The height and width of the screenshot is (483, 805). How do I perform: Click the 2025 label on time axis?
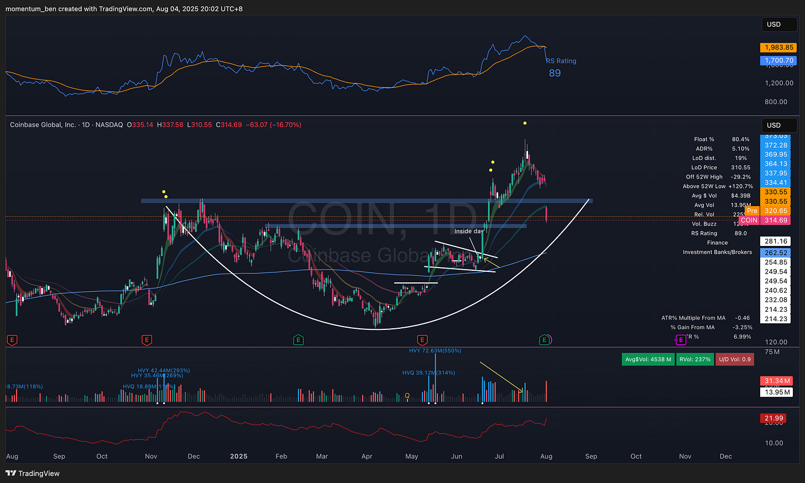coord(238,456)
